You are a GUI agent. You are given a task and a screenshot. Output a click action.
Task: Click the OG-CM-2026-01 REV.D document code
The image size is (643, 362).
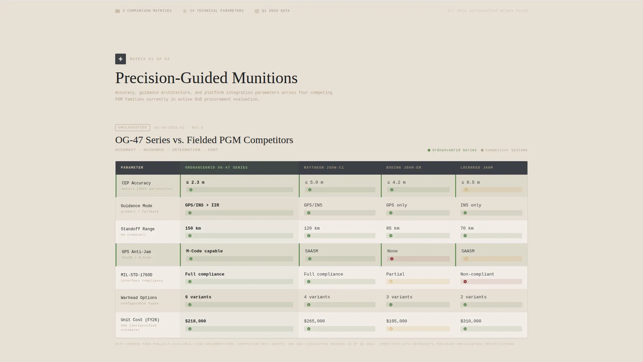pos(179,128)
